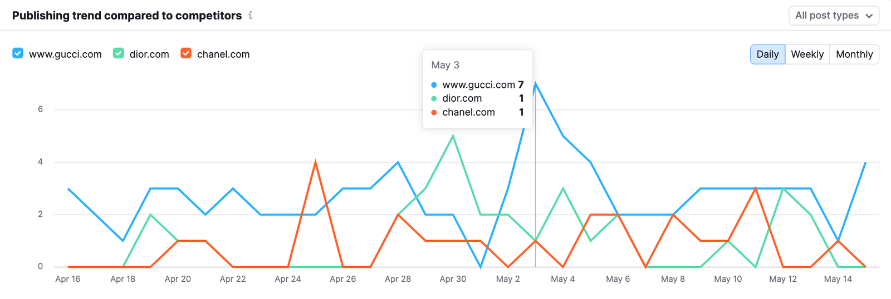This screenshot has width=891, height=299.
Task: Click the green dior dot in the tooltip
Action: pyautogui.click(x=434, y=98)
